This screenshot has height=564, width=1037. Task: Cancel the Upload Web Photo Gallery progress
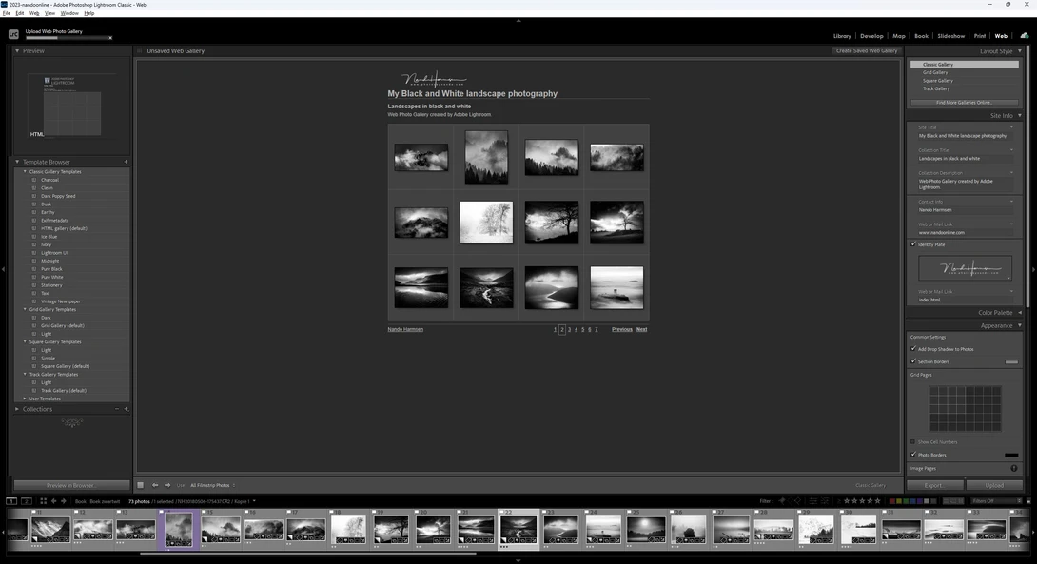[110, 38]
